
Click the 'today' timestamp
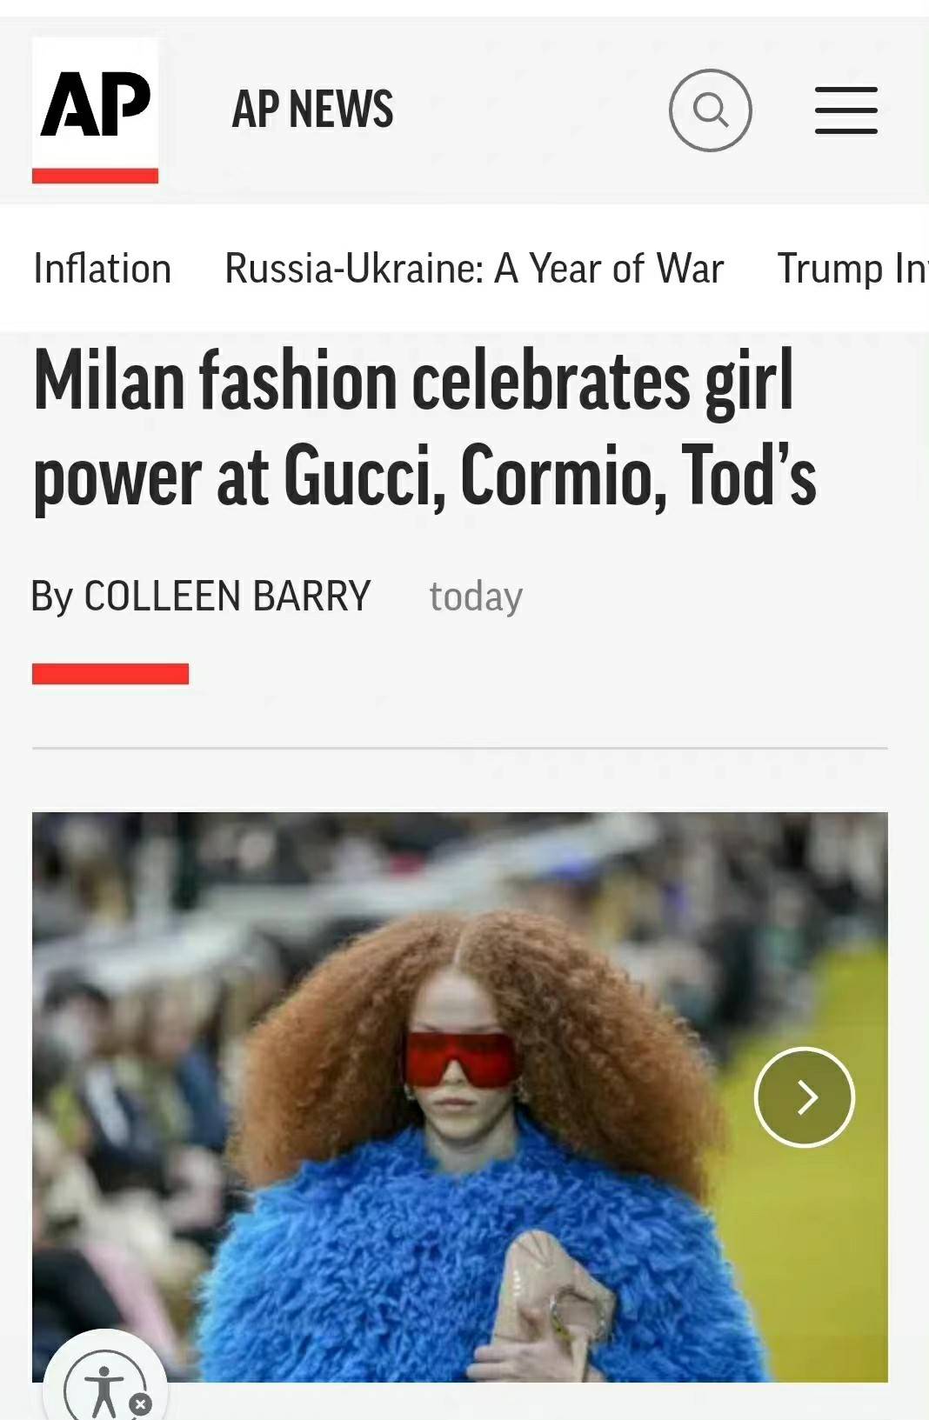point(476,597)
